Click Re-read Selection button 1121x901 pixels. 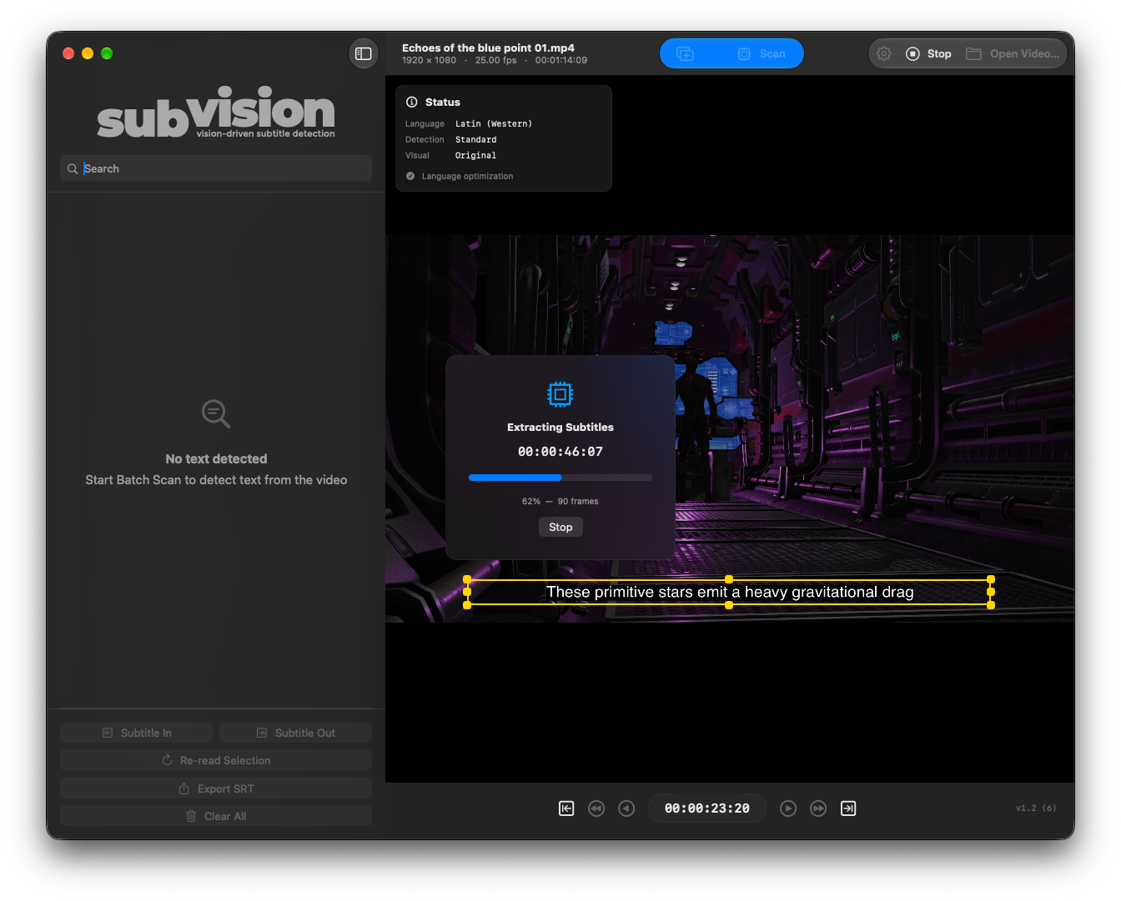tap(216, 760)
